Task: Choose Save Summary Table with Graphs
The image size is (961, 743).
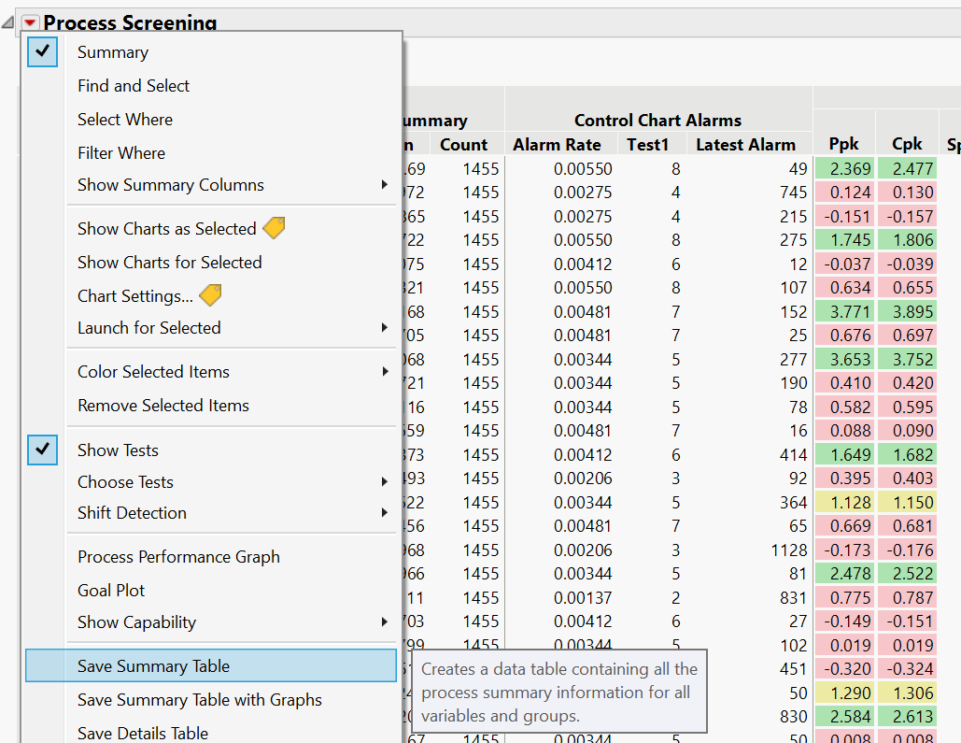Action: click(x=199, y=699)
